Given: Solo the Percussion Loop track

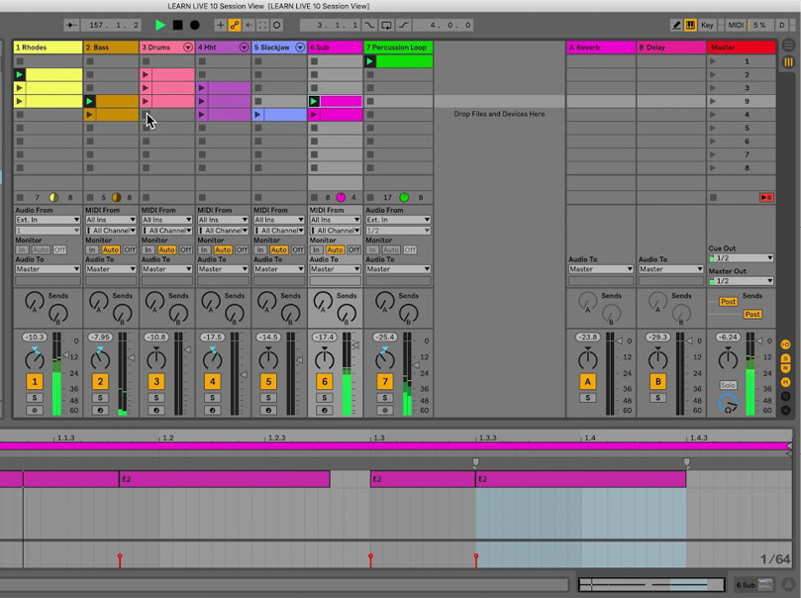Looking at the screenshot, I should pyautogui.click(x=385, y=398).
